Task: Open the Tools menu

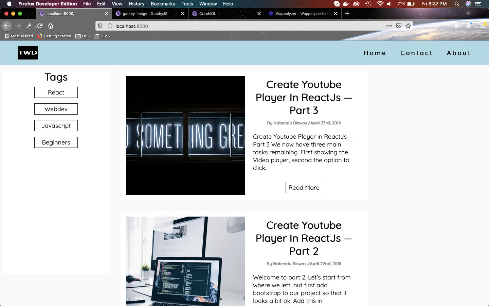Action: pos(187,4)
